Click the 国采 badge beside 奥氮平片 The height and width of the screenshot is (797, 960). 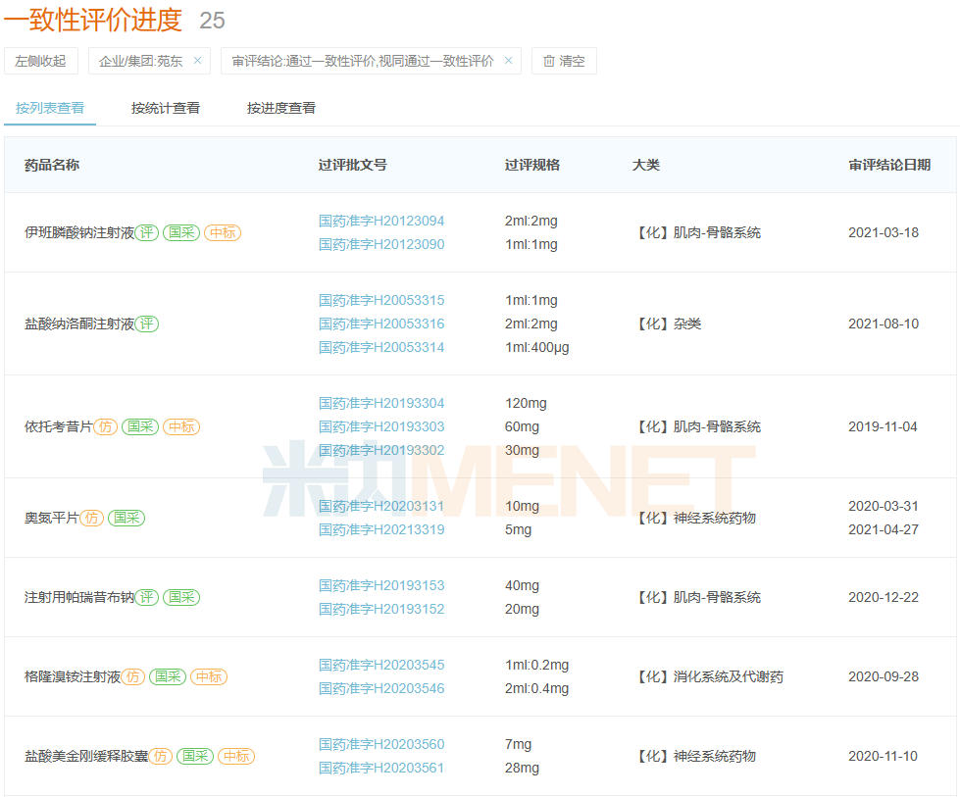coord(126,519)
